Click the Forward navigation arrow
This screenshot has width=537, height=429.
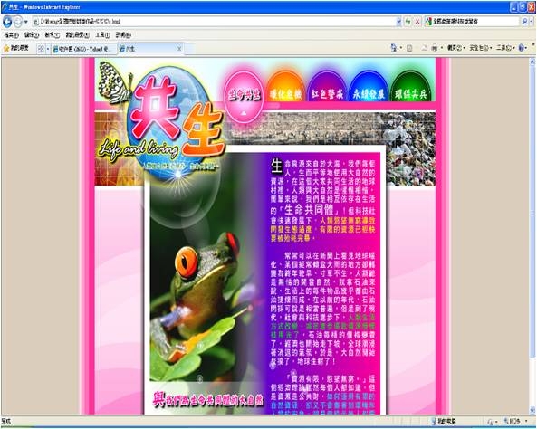pyautogui.click(x=18, y=22)
